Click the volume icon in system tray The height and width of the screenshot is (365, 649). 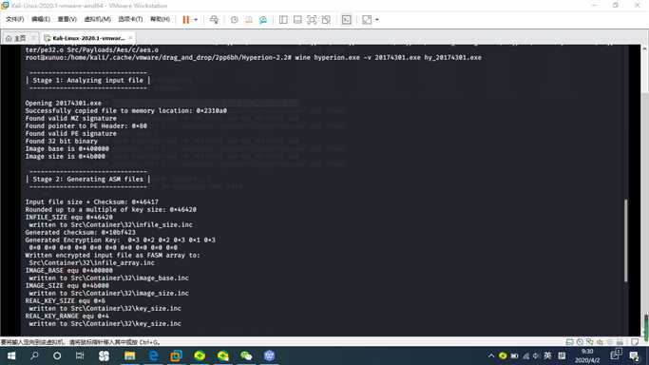536,355
